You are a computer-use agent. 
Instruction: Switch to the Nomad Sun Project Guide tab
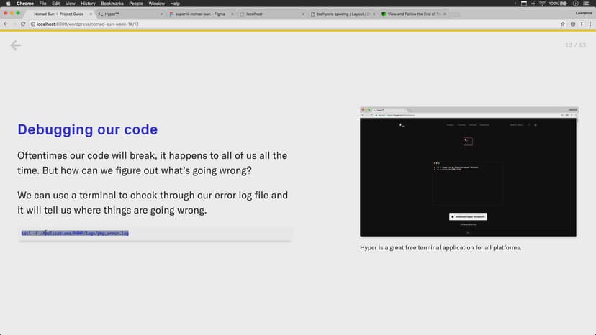pyautogui.click(x=59, y=14)
